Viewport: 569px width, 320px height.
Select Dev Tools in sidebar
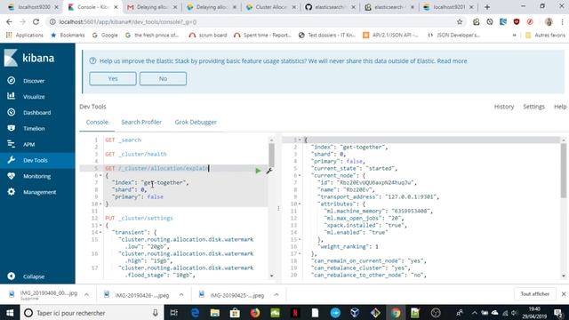(x=35, y=160)
